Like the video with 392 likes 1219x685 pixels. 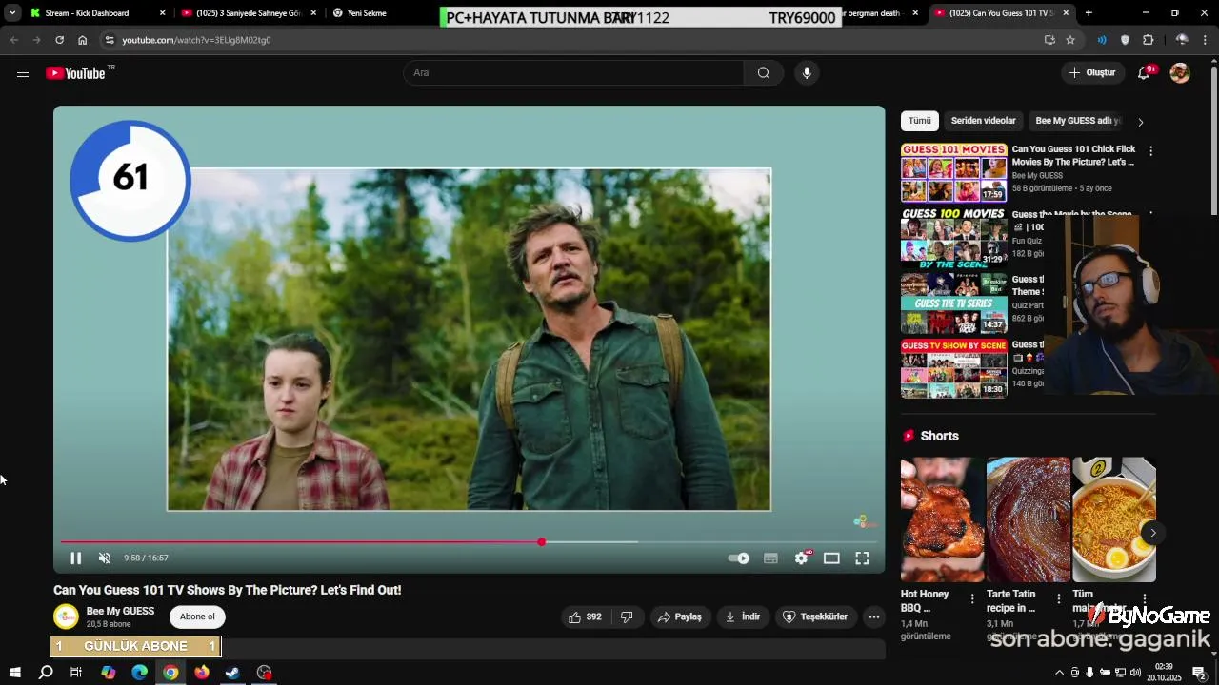click(585, 617)
